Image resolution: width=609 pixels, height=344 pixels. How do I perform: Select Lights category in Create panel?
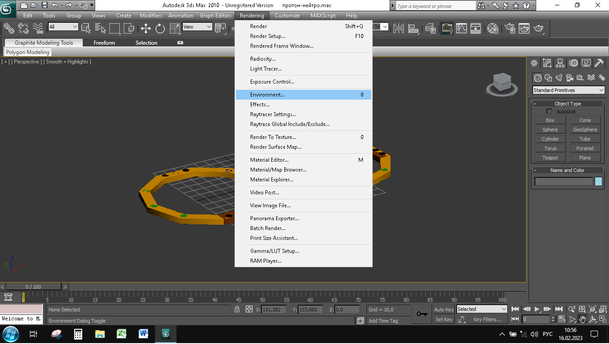(x=559, y=78)
